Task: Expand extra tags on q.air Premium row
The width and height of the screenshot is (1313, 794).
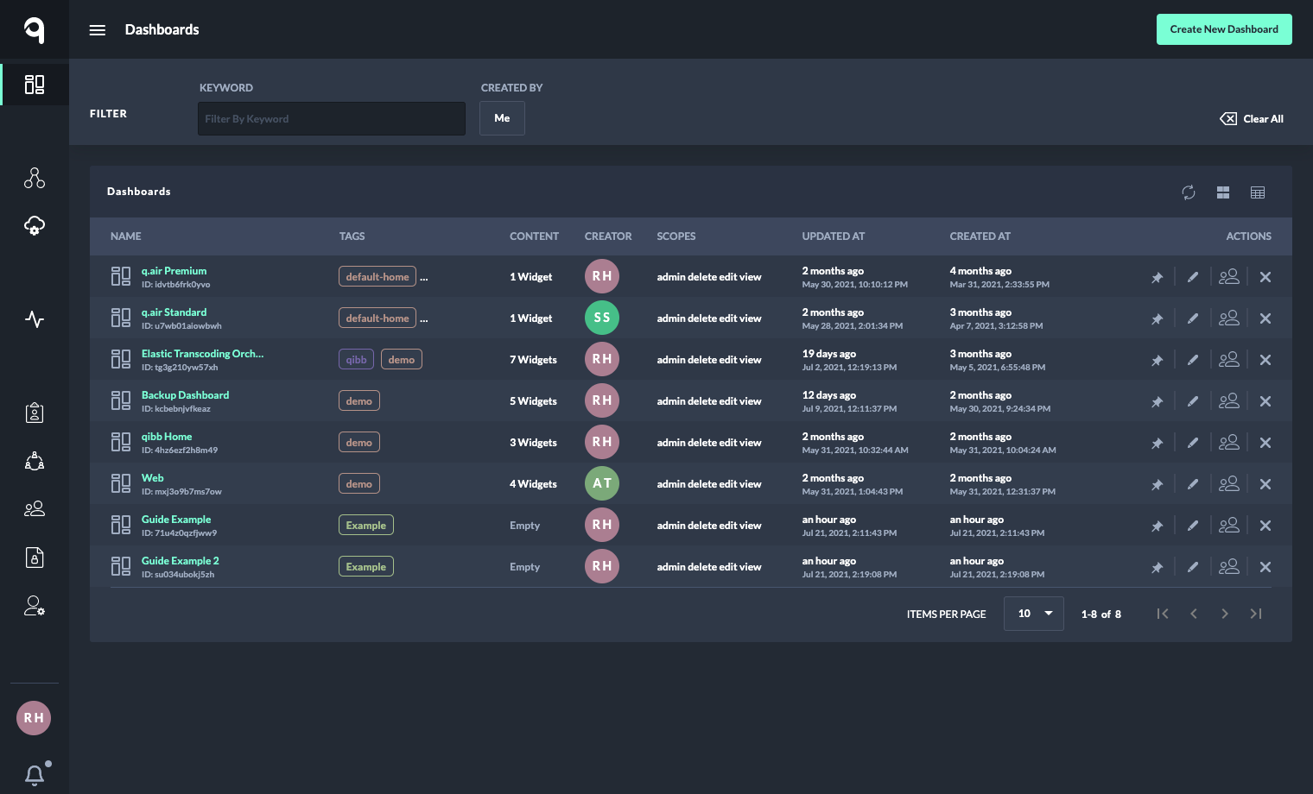Action: (424, 278)
